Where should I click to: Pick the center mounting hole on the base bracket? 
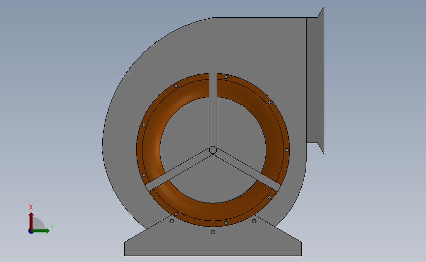[213, 232]
